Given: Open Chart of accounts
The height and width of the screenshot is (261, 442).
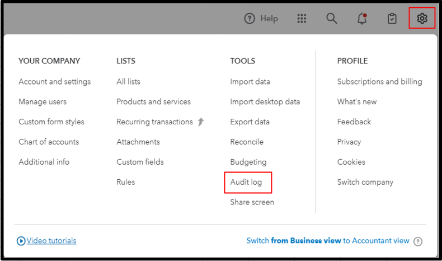Looking at the screenshot, I should pos(49,142).
